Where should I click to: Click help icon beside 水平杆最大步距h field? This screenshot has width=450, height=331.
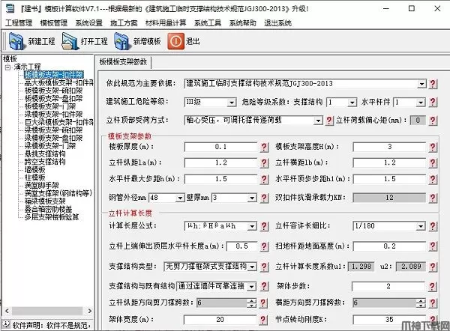point(264,180)
